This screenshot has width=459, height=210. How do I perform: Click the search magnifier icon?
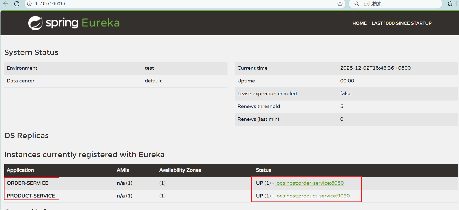(x=357, y=4)
